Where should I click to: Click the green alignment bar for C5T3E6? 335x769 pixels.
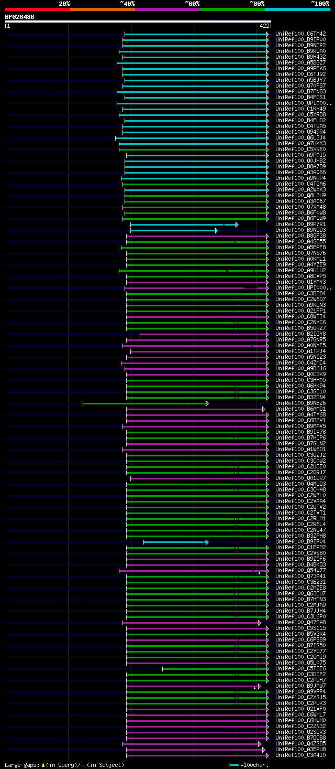(216, 669)
